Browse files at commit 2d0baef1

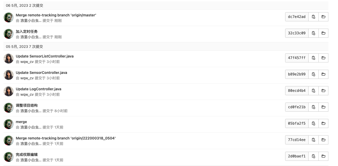323,156
